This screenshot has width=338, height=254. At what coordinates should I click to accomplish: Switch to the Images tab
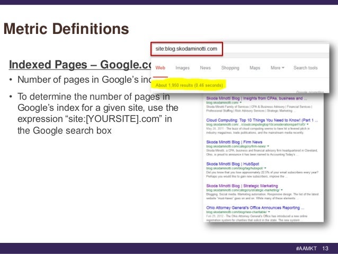(182, 68)
